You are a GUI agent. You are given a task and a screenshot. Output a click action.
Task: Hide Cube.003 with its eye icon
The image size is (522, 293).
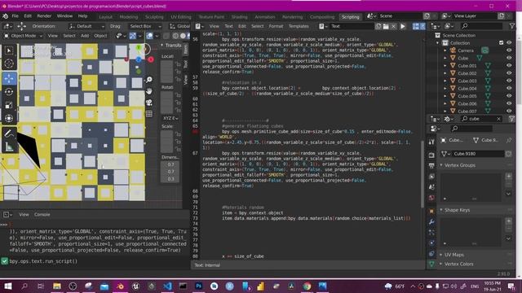509,81
